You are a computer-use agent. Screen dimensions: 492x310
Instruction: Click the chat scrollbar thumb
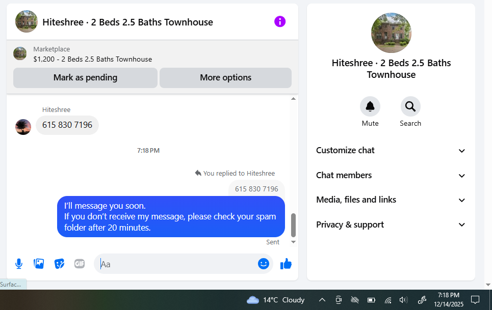pos(293,225)
